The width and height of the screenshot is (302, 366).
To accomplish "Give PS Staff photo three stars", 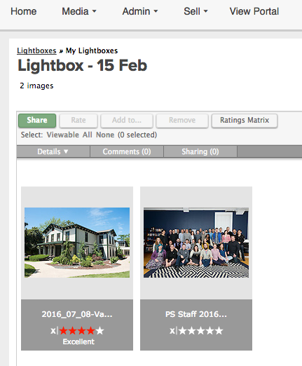I will tap(200, 331).
